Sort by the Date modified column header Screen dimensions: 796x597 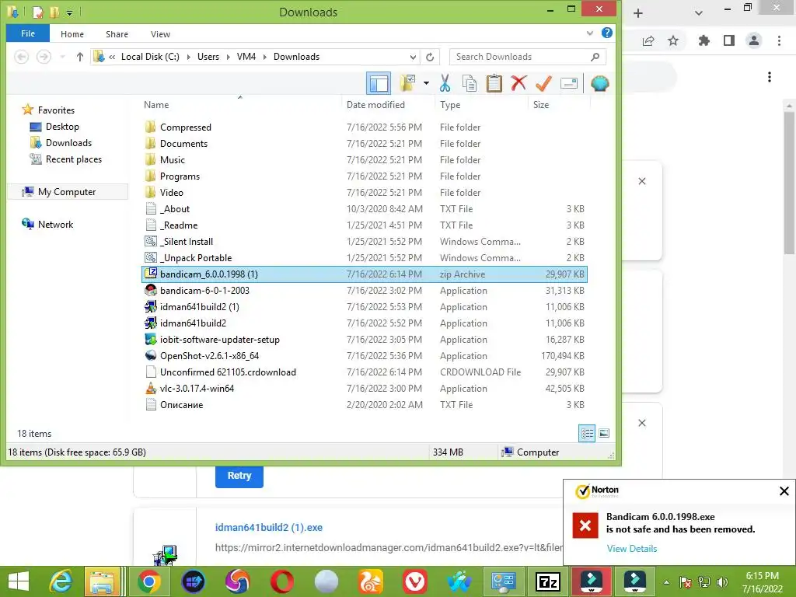[375, 105]
